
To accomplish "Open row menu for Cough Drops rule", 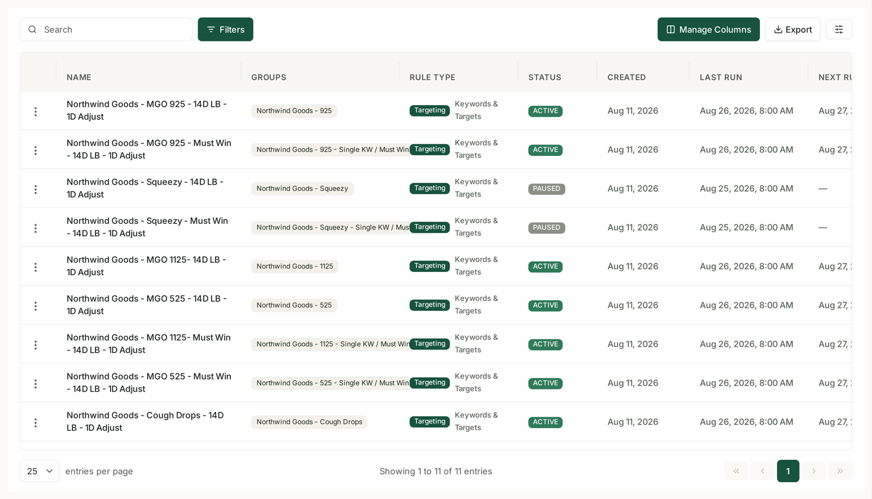I will tap(35, 423).
